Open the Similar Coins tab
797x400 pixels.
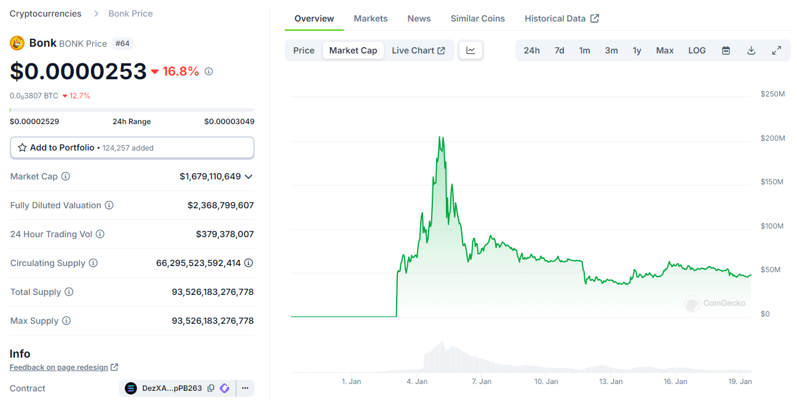(478, 18)
